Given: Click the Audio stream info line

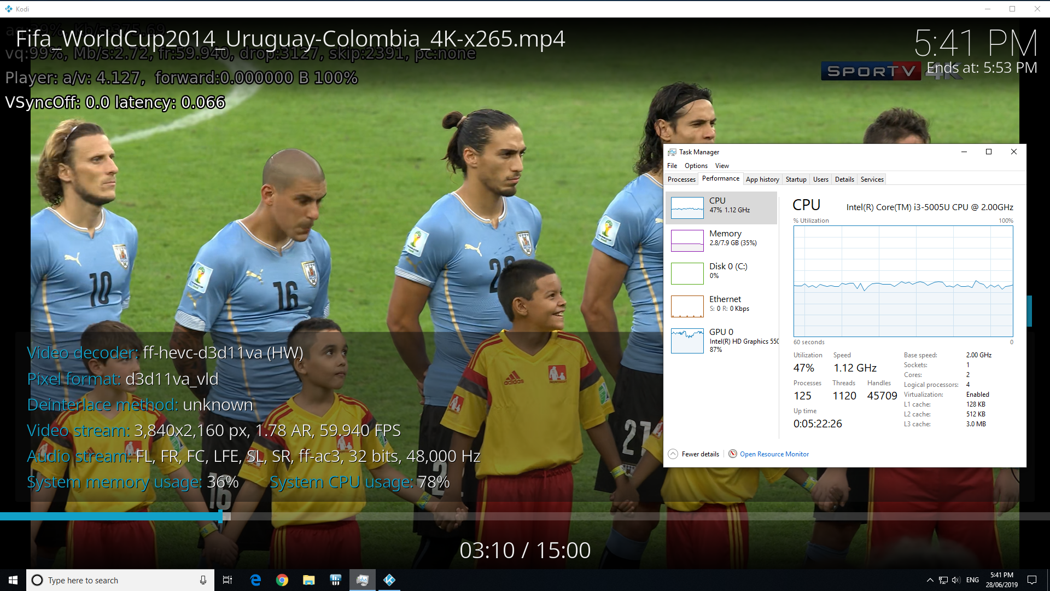Looking at the screenshot, I should [254, 456].
